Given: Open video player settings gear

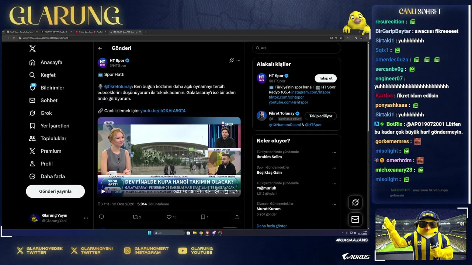Looking at the screenshot, I should click(217, 191).
